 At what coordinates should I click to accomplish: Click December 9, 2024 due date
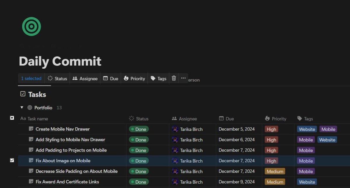coord(237,182)
